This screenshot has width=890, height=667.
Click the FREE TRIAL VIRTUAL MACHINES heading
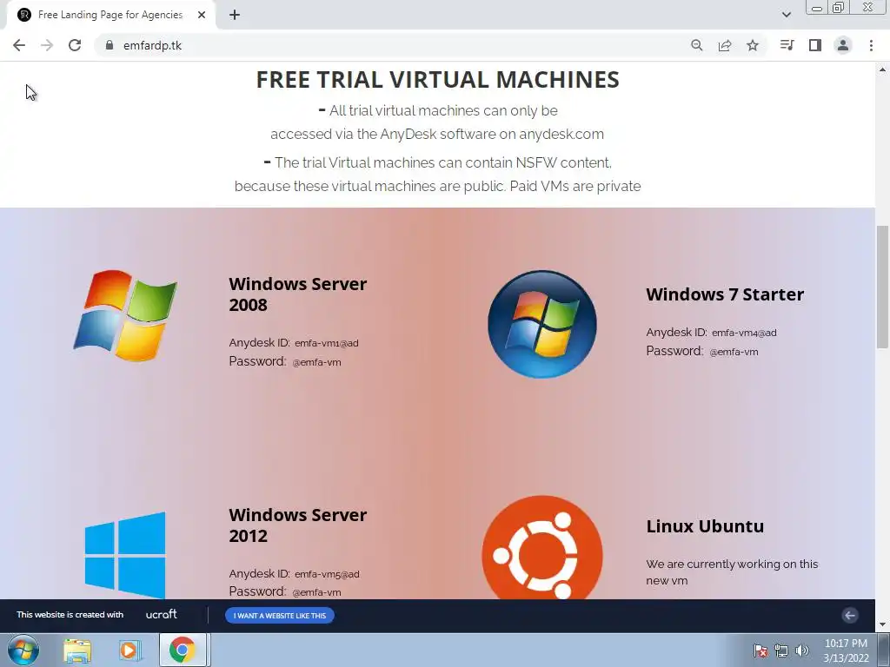pyautogui.click(x=438, y=79)
